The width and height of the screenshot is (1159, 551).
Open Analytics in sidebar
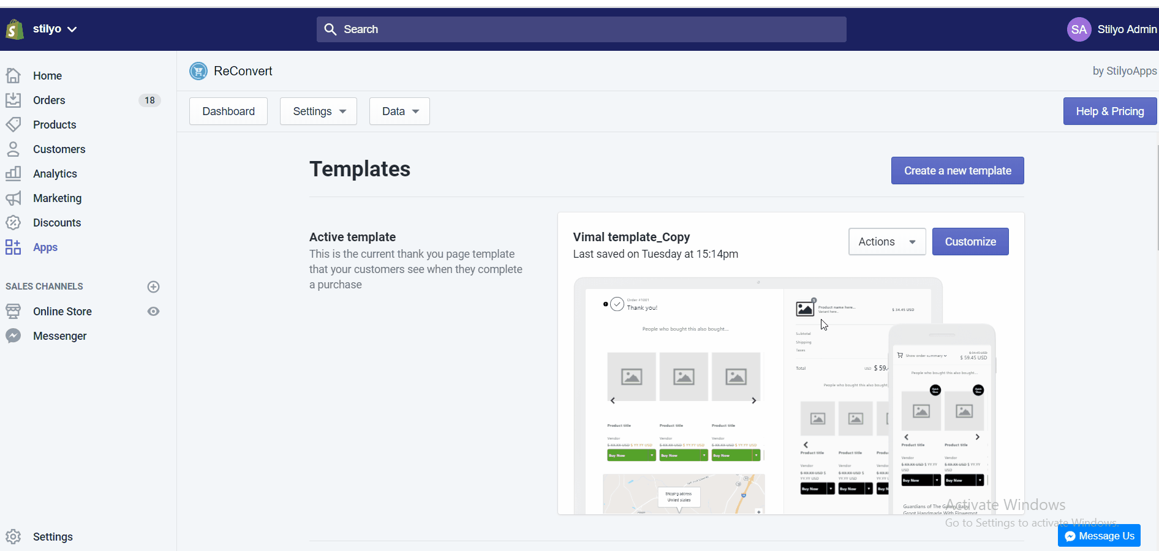click(x=55, y=174)
